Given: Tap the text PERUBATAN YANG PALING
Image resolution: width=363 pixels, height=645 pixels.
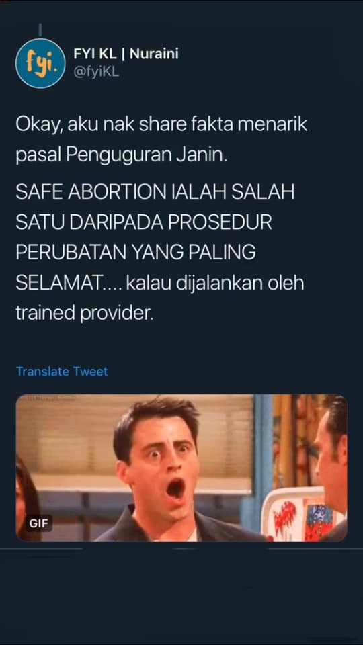Looking at the screenshot, I should pos(136,252).
